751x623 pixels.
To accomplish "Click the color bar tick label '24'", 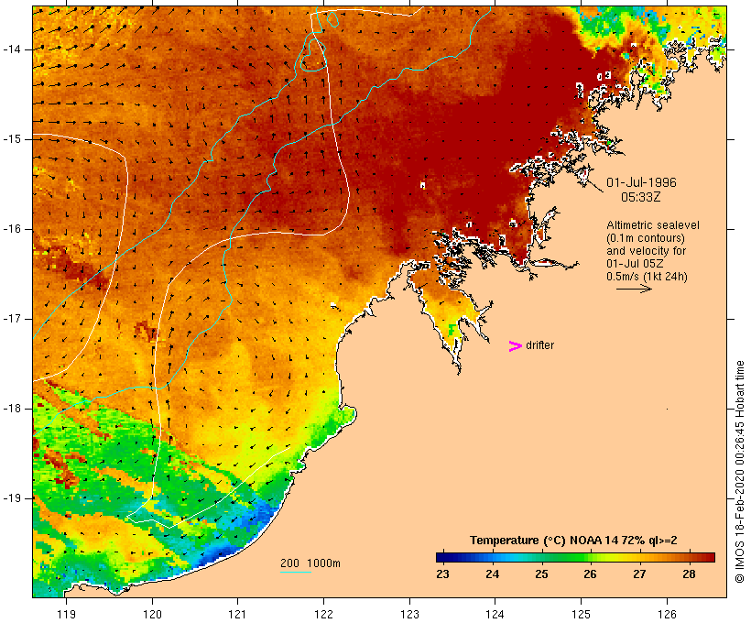I will (x=493, y=574).
